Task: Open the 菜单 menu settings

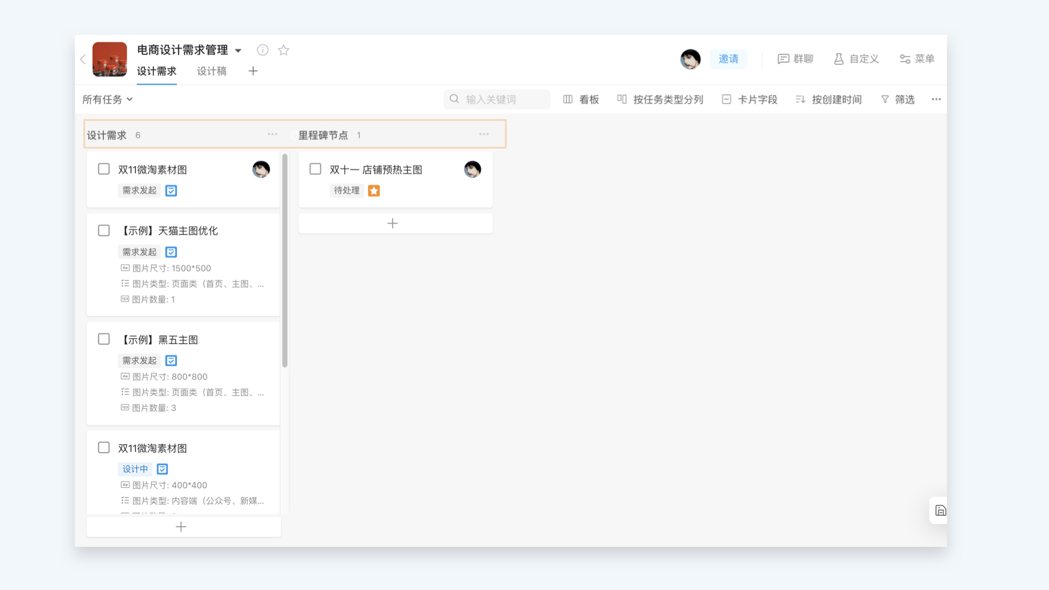Action: click(917, 59)
